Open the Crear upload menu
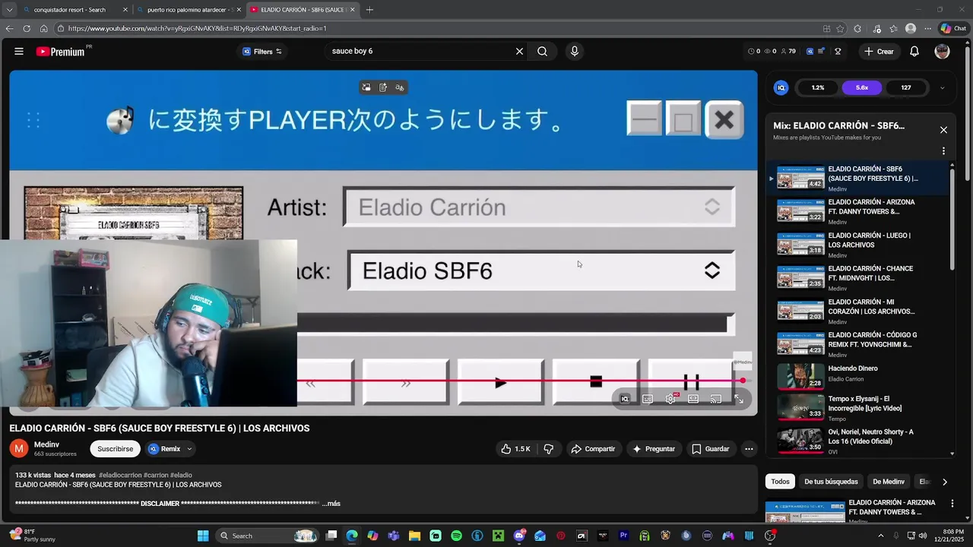Screen dimensions: 973x547 (x=879, y=51)
